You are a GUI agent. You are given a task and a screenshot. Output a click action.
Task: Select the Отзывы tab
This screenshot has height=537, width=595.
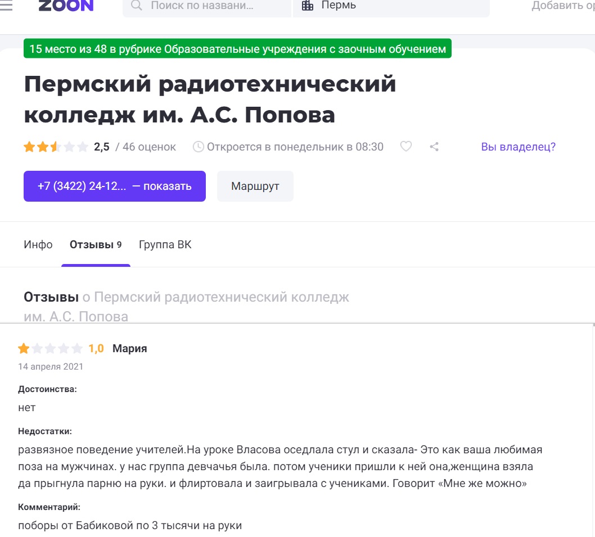coord(96,244)
